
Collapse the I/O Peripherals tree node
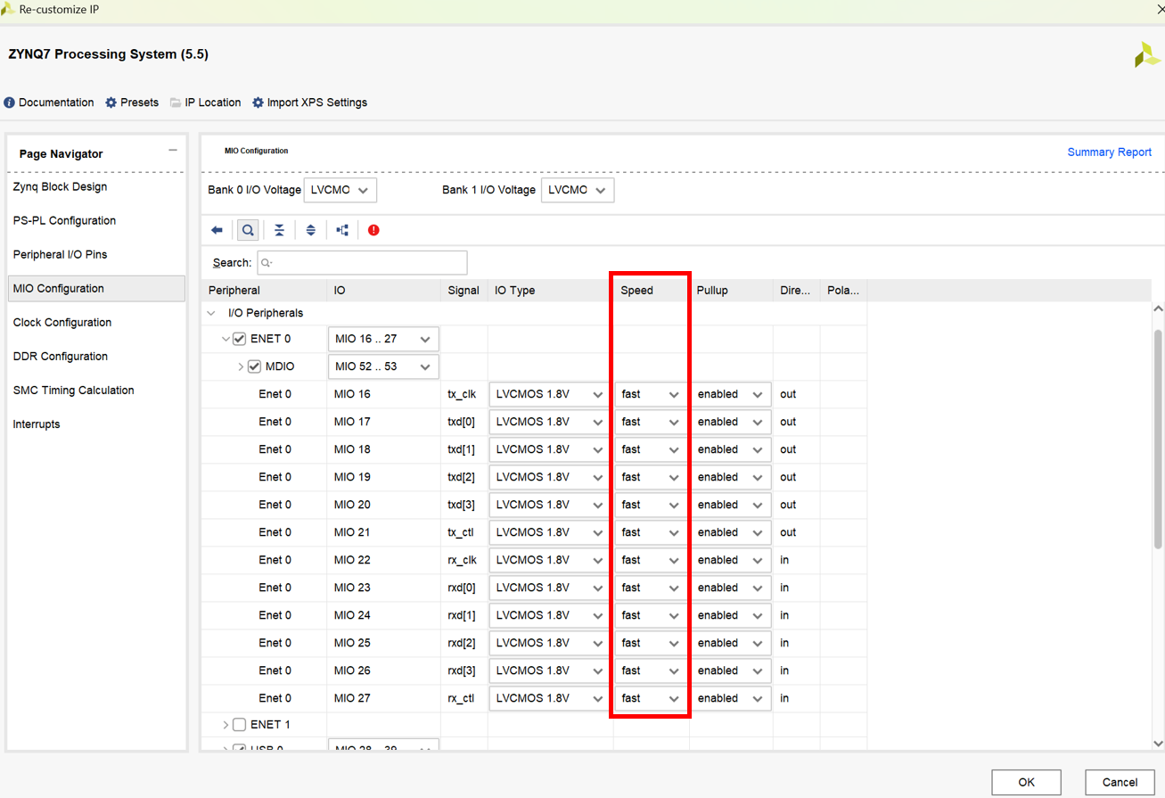click(211, 313)
